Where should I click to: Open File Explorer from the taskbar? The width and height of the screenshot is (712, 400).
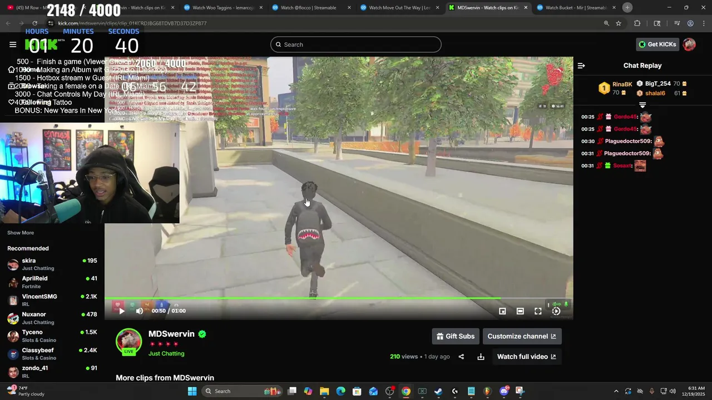pyautogui.click(x=324, y=391)
